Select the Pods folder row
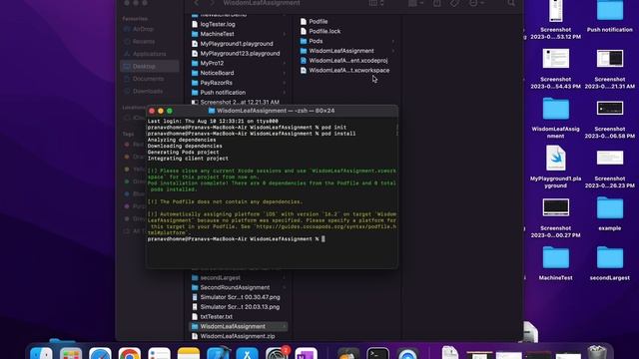Image resolution: width=639 pixels, height=359 pixels. pos(347,41)
